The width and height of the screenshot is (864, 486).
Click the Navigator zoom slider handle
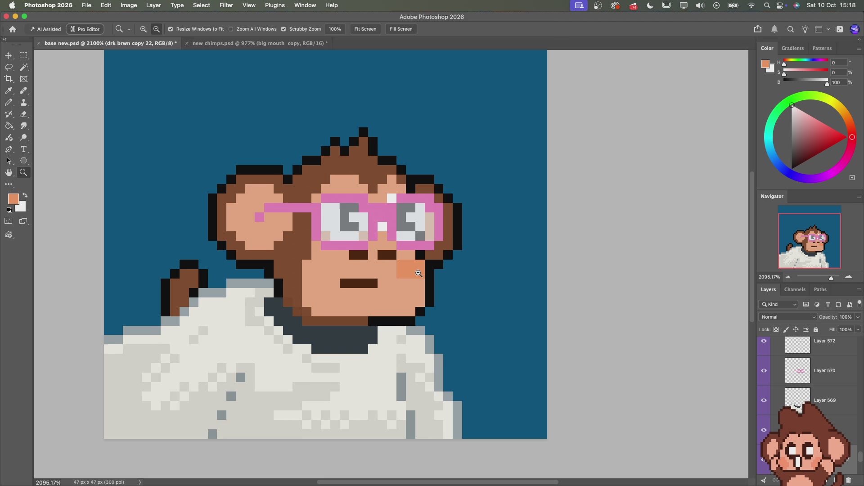pos(831,278)
